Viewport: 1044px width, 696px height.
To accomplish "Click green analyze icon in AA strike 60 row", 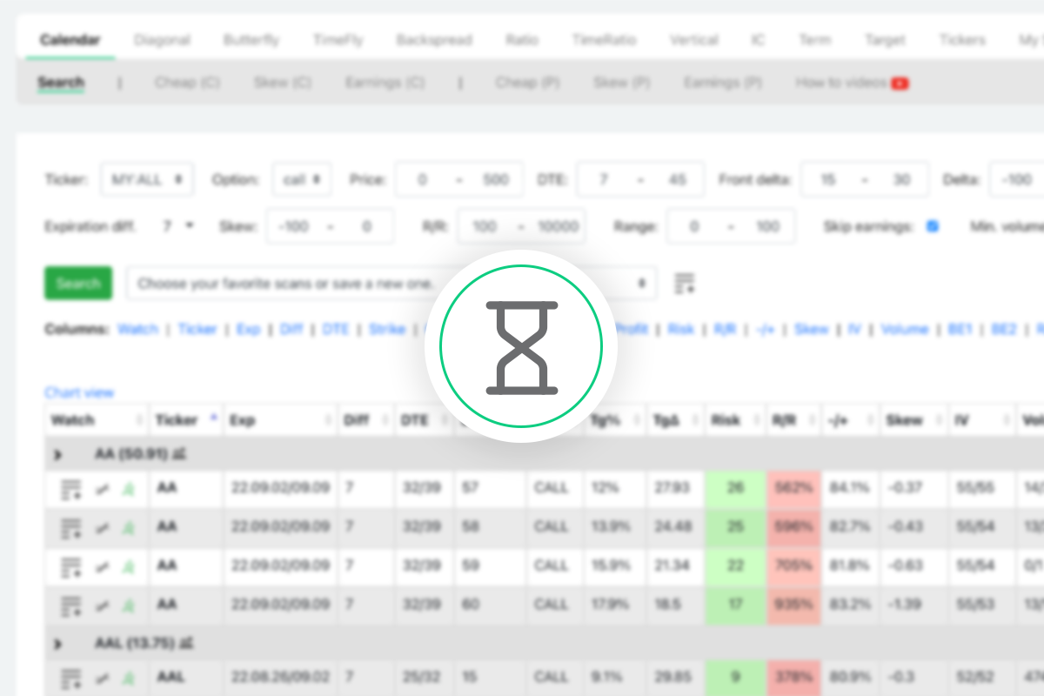I will click(x=128, y=605).
